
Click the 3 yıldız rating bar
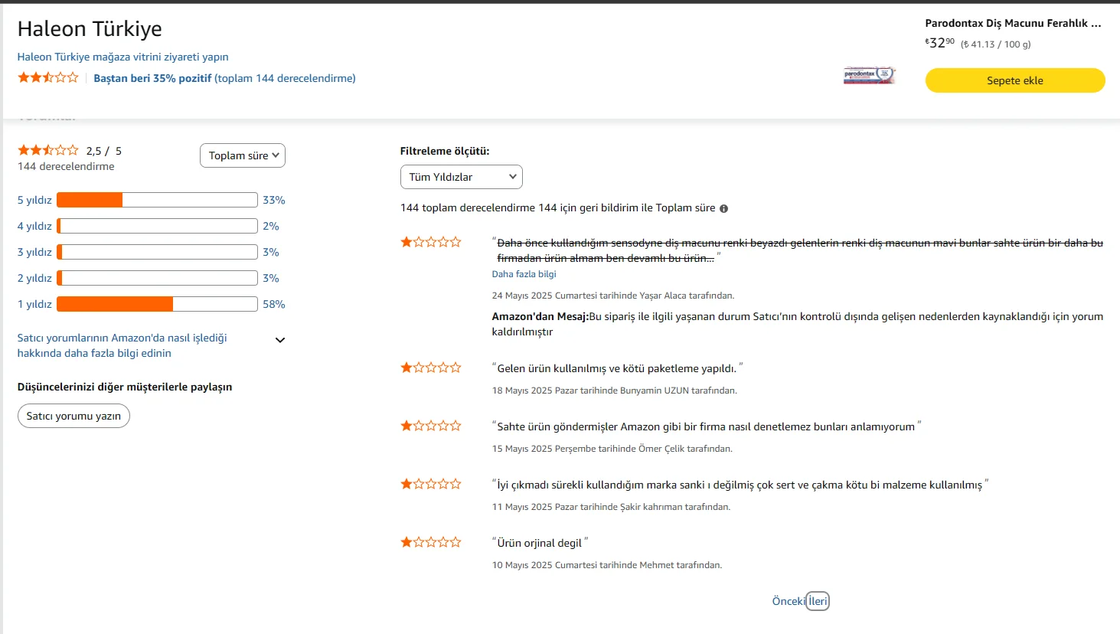[x=157, y=252]
